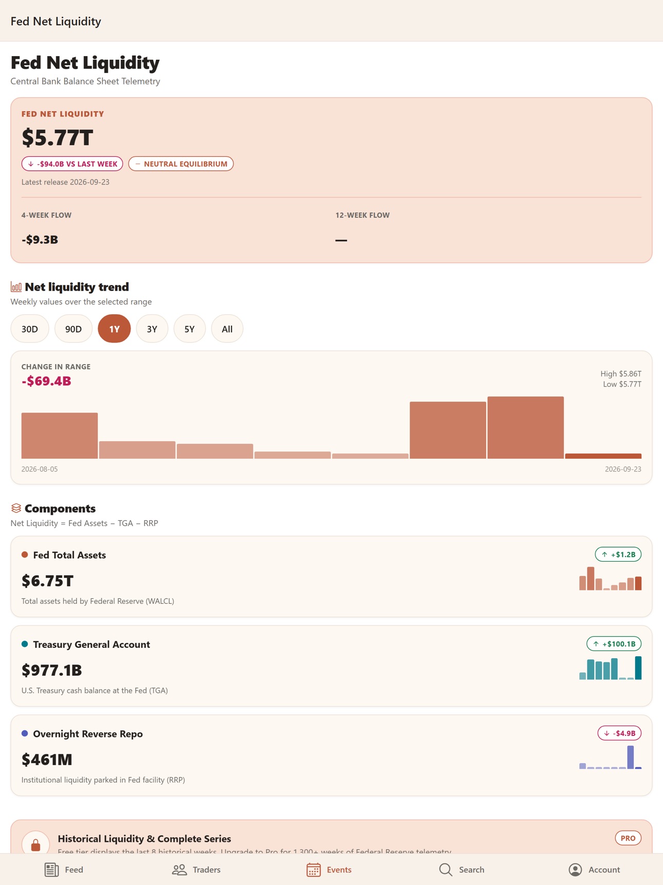Switch trend range to 90D
This screenshot has width=663, height=885.
pyautogui.click(x=73, y=329)
